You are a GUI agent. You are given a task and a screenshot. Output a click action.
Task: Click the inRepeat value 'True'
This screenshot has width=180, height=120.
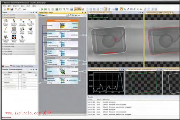point(24,82)
